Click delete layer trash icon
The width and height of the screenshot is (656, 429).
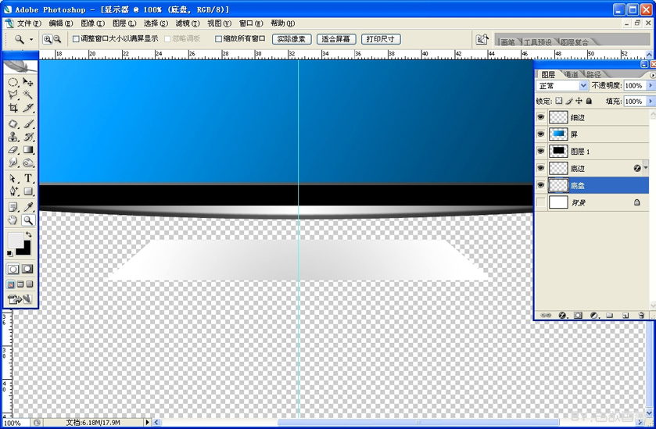click(x=641, y=315)
